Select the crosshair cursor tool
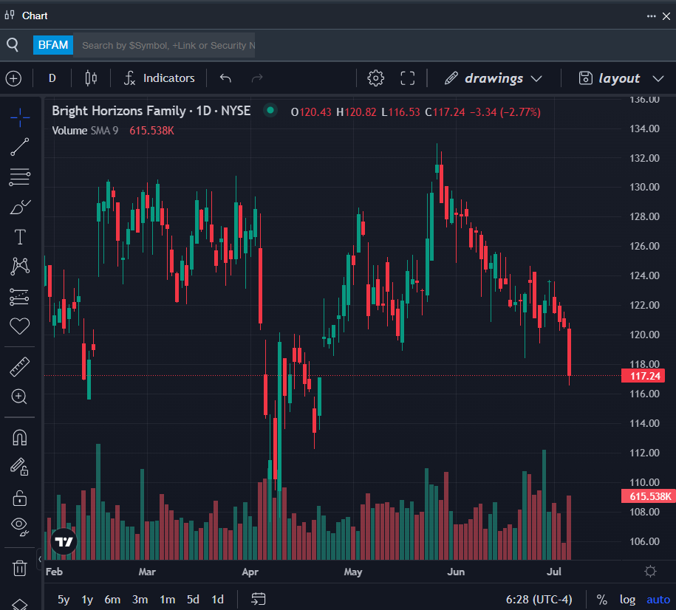 point(20,117)
